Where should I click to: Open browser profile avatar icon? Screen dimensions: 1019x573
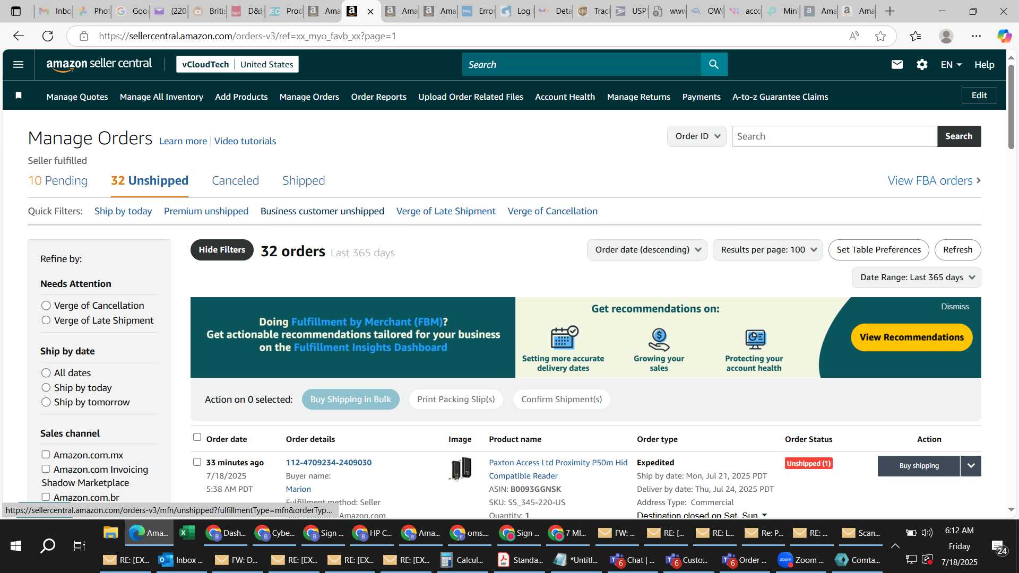946,36
